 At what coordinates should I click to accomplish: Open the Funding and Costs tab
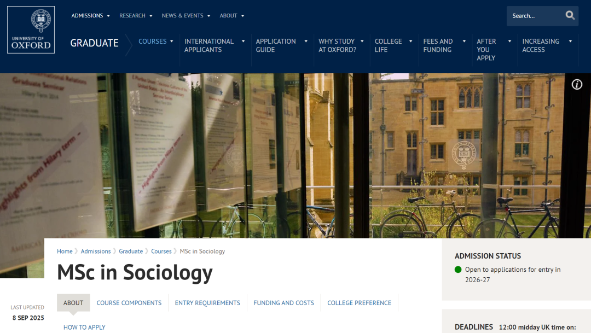(283, 303)
